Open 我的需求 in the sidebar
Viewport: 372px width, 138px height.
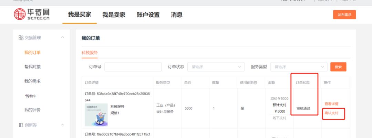click(x=32, y=81)
